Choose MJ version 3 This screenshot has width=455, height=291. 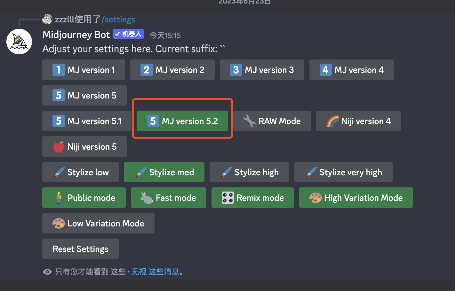click(262, 70)
